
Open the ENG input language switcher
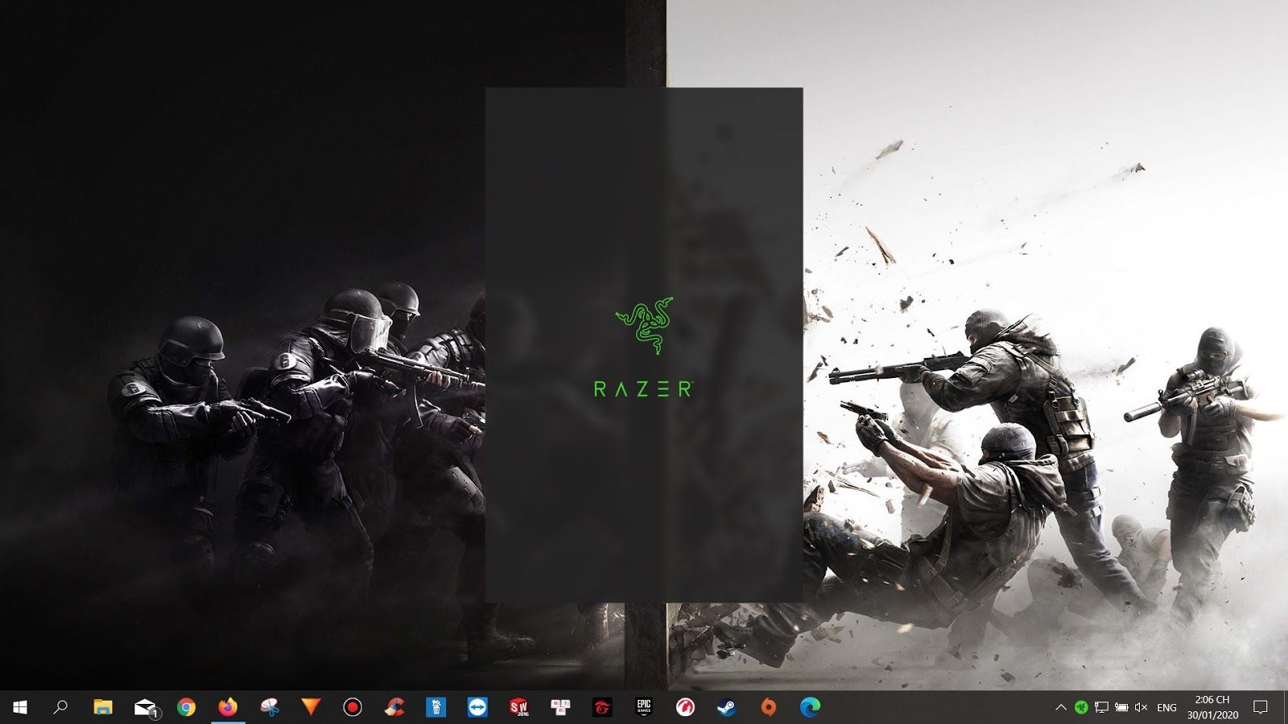(x=1166, y=709)
